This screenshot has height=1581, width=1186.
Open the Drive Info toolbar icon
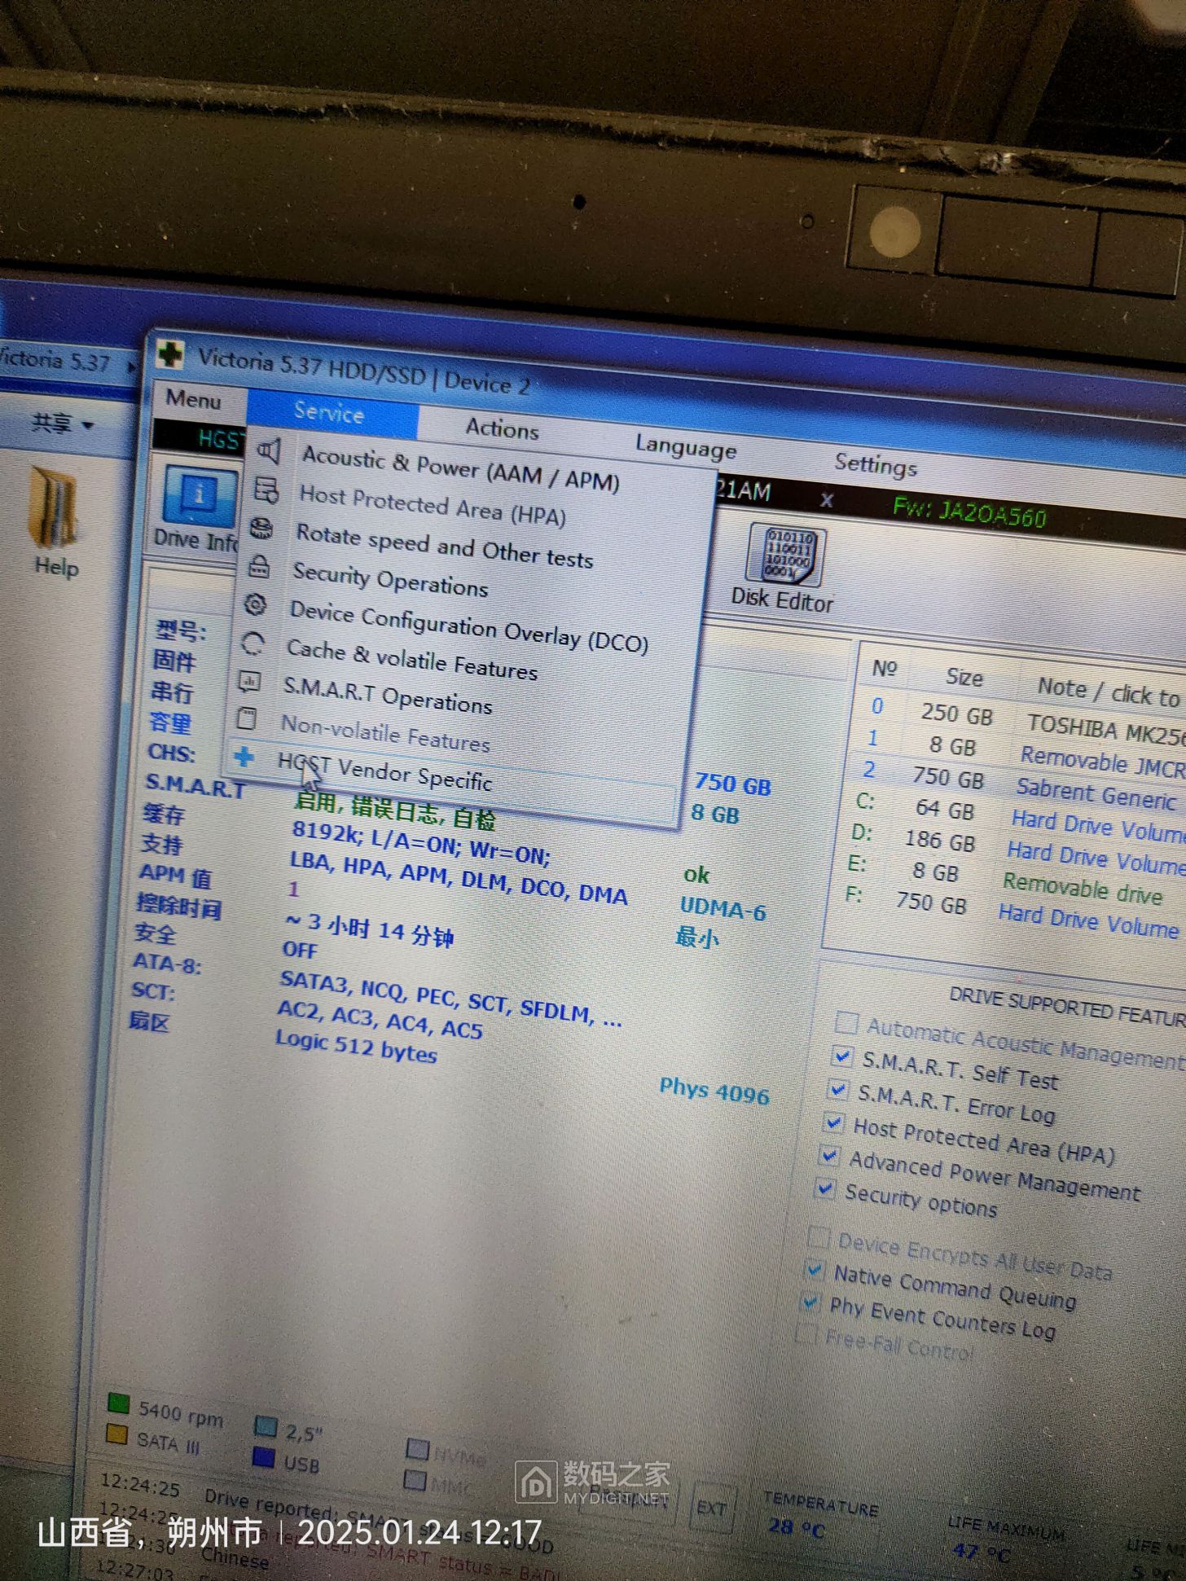point(198,508)
